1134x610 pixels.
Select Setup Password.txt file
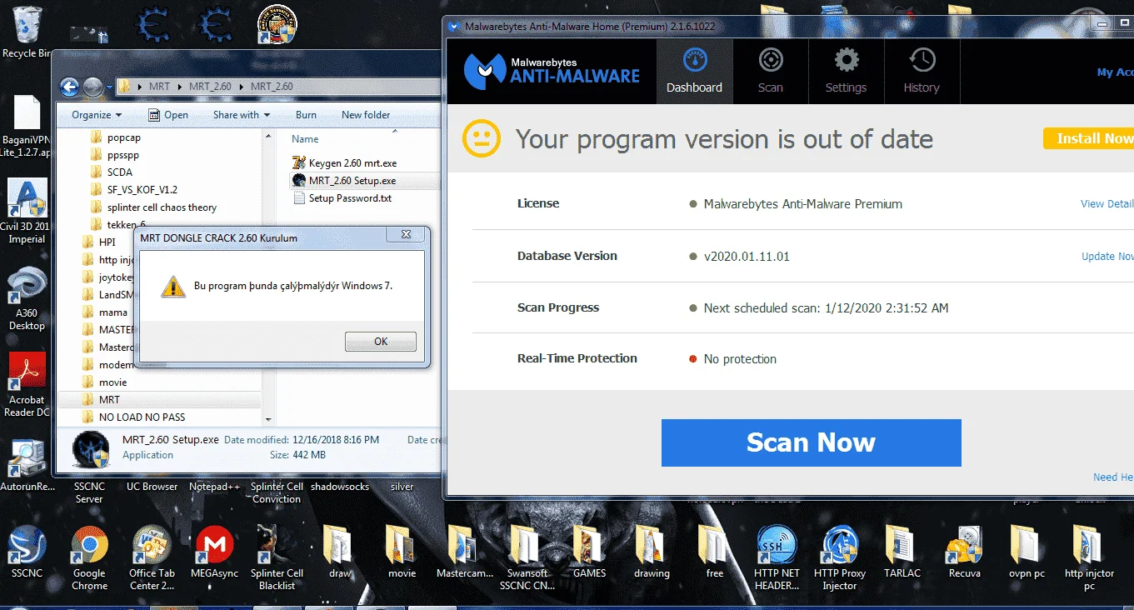click(342, 198)
